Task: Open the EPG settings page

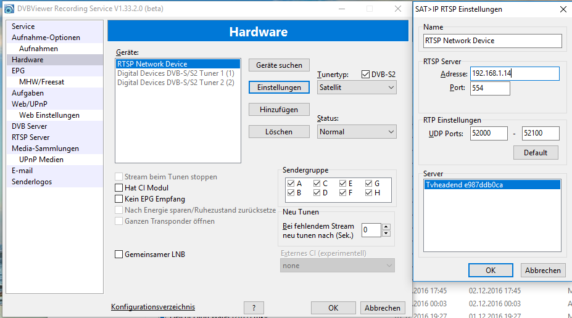Action: pyautogui.click(x=55, y=71)
